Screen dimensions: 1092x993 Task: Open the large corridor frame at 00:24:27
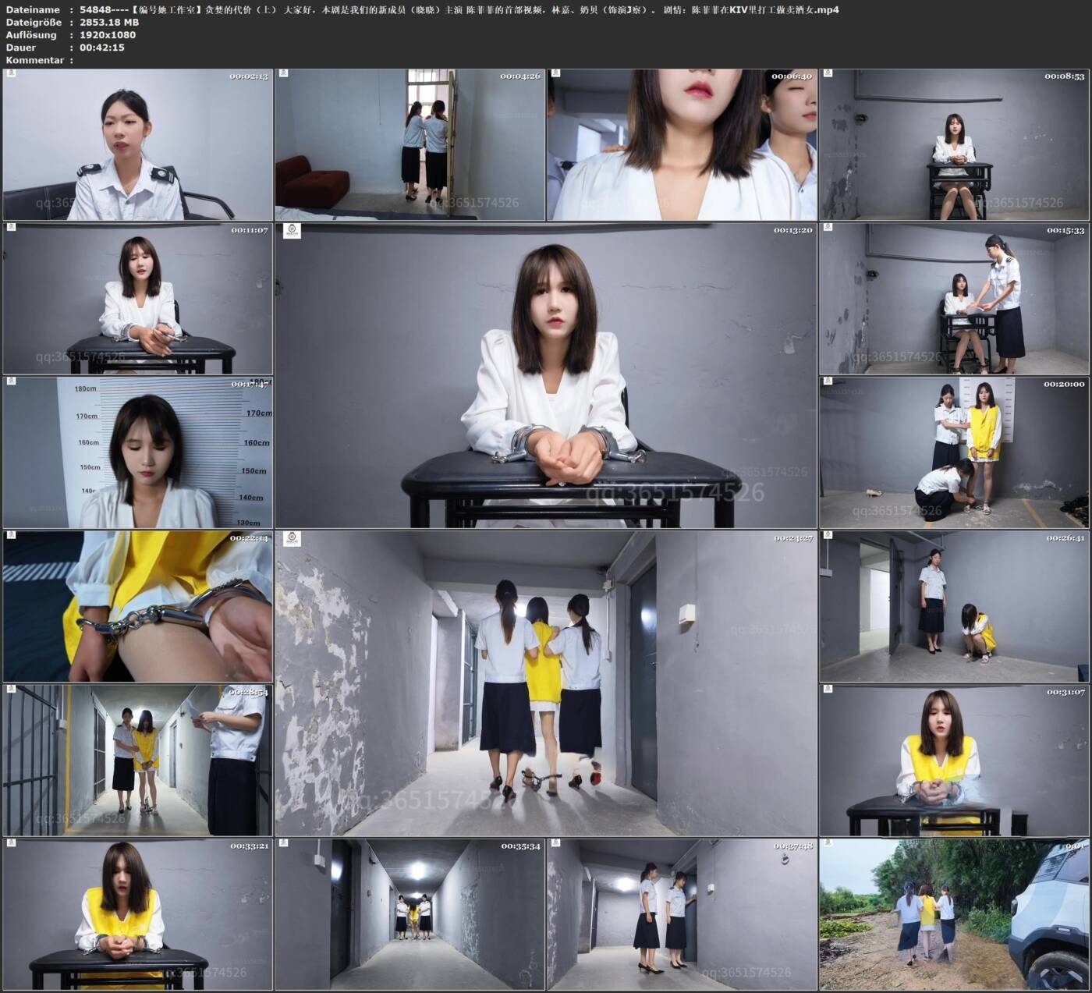pos(546,683)
